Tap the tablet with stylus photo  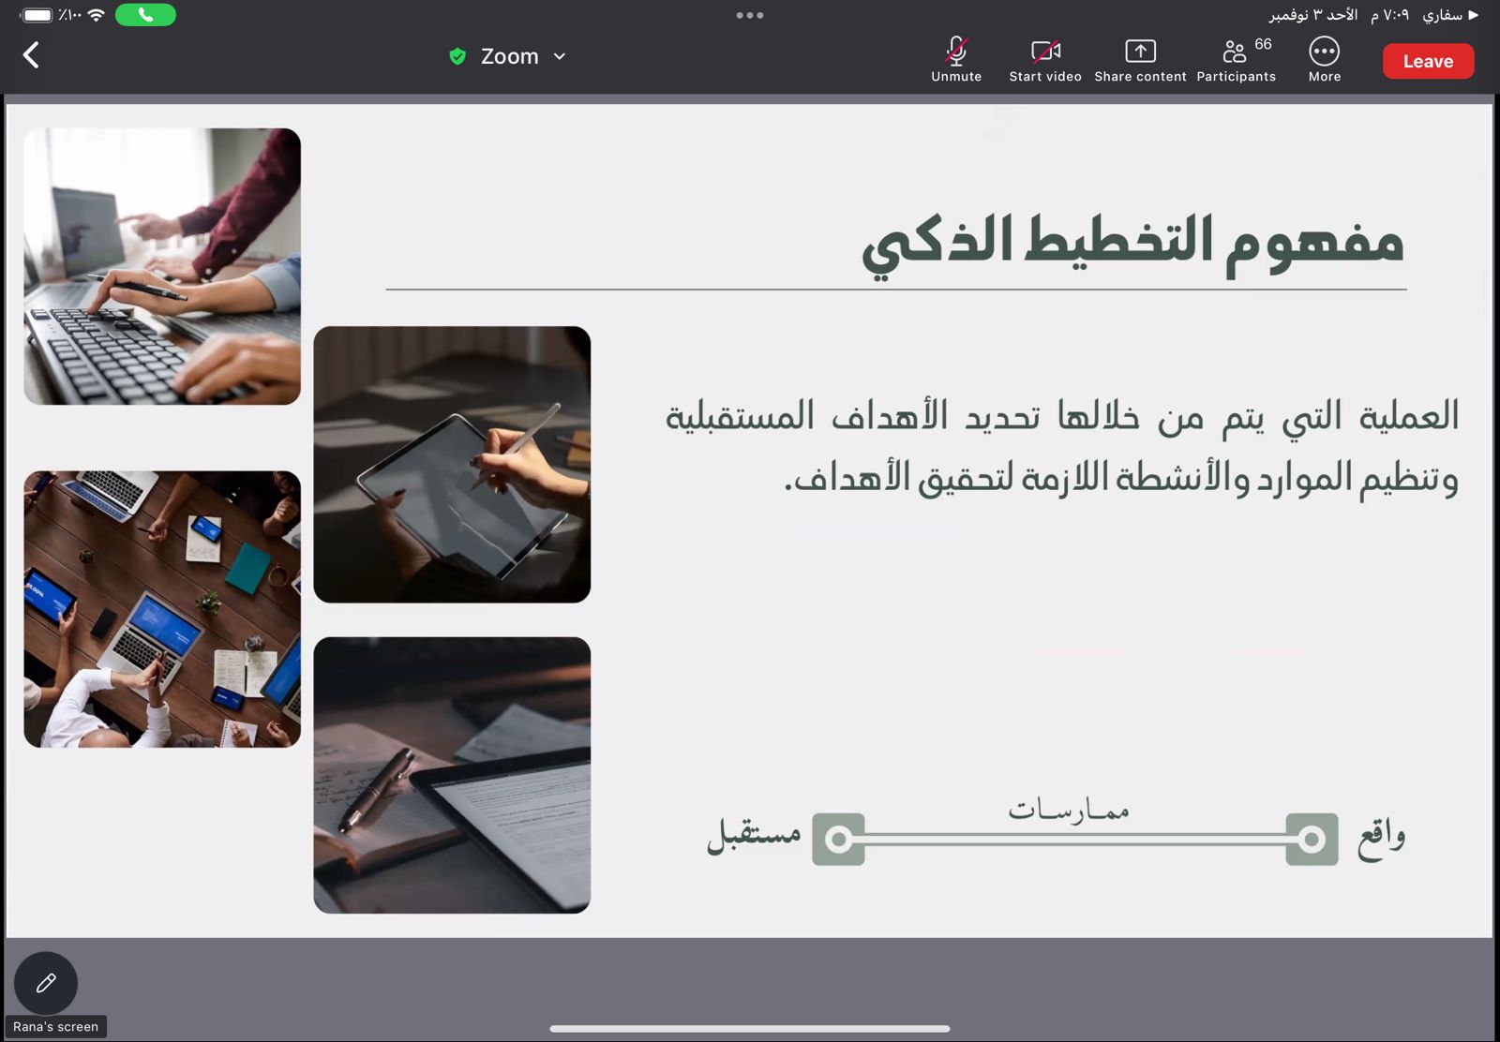click(452, 465)
